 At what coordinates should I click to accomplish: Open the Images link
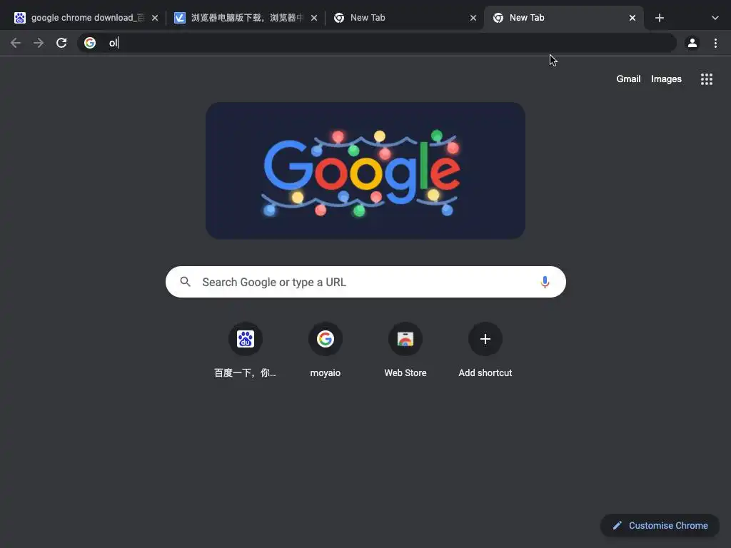click(666, 79)
